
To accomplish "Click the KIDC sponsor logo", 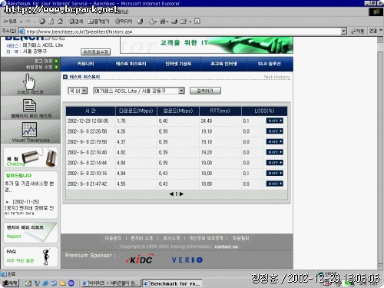I will (x=140, y=260).
